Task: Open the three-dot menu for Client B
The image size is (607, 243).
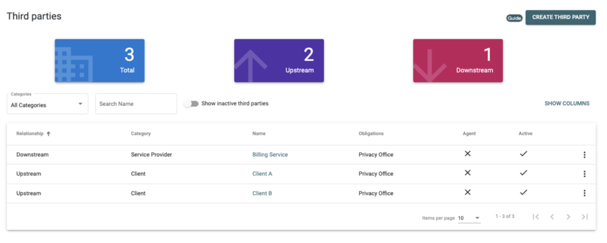Action: (584, 193)
